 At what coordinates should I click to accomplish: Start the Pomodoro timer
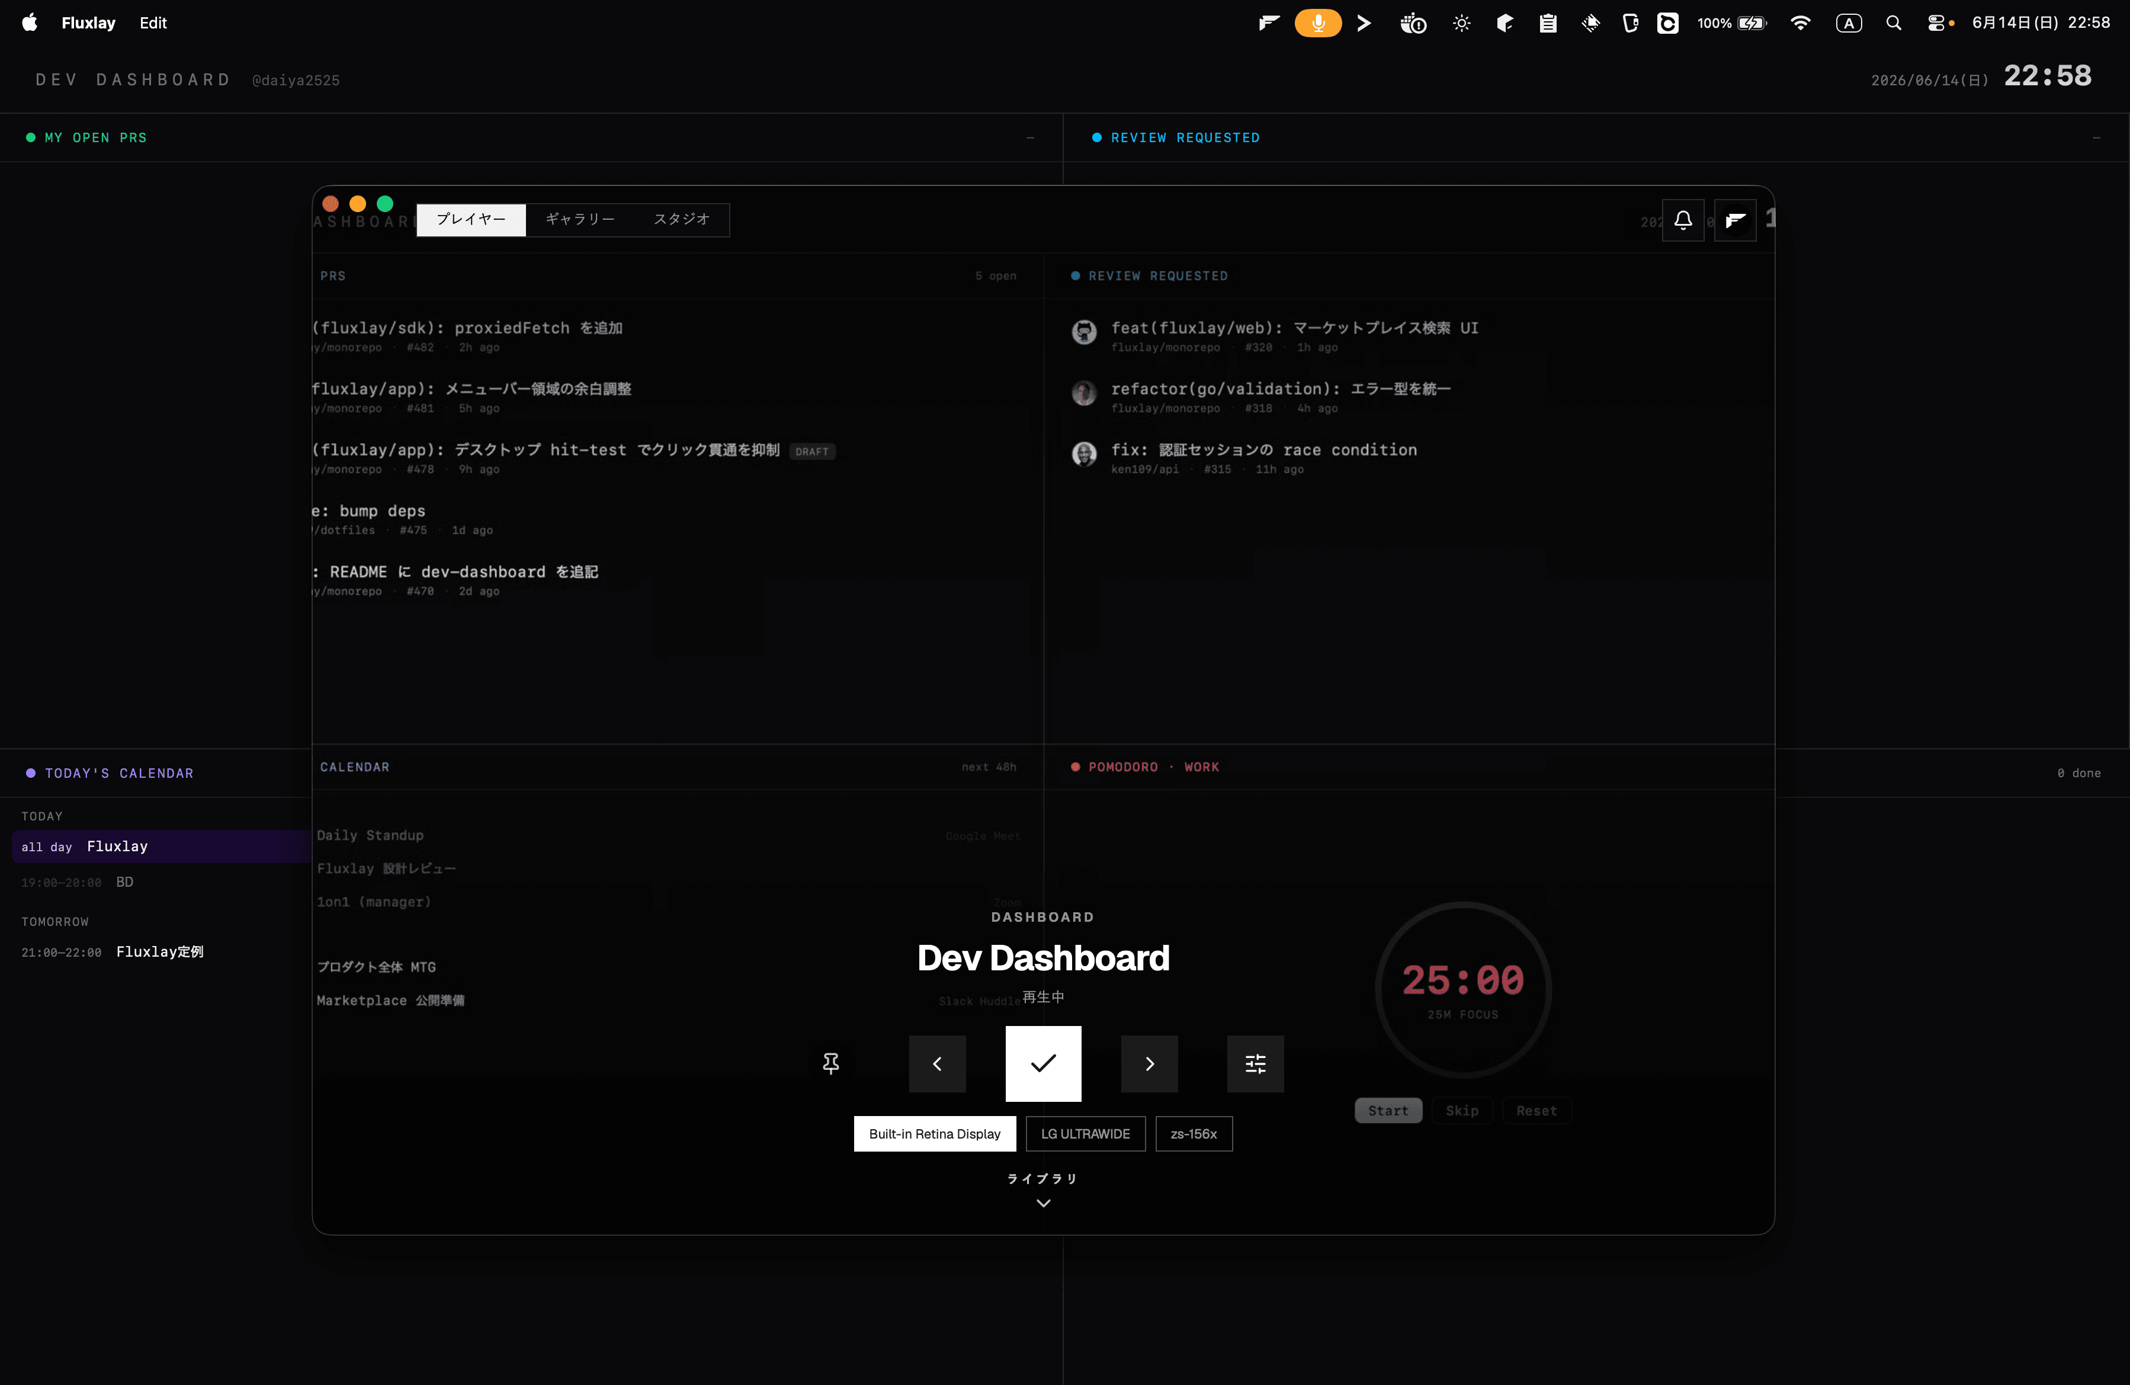(x=1387, y=1110)
